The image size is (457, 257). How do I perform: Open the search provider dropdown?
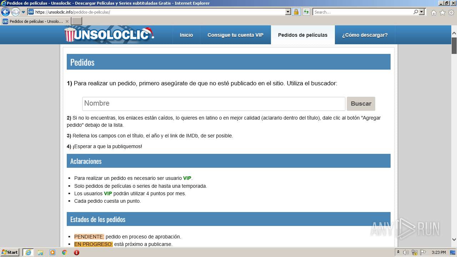click(x=422, y=12)
